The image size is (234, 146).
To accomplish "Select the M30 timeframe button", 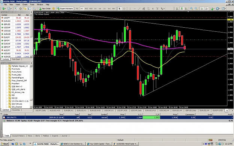I will pyautogui.click(x=91, y=9).
